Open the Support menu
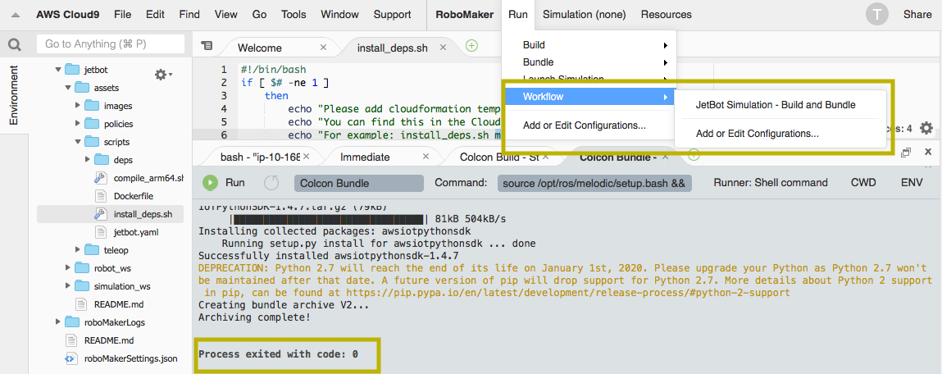Screen dimensions: 942x374 point(393,15)
